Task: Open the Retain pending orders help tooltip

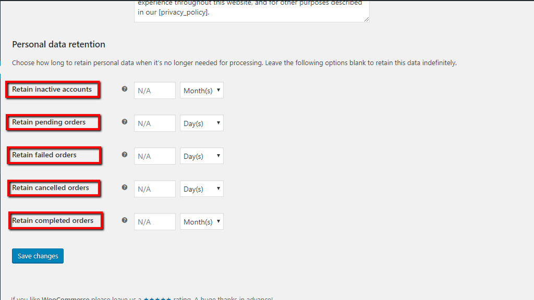Action: [124, 122]
